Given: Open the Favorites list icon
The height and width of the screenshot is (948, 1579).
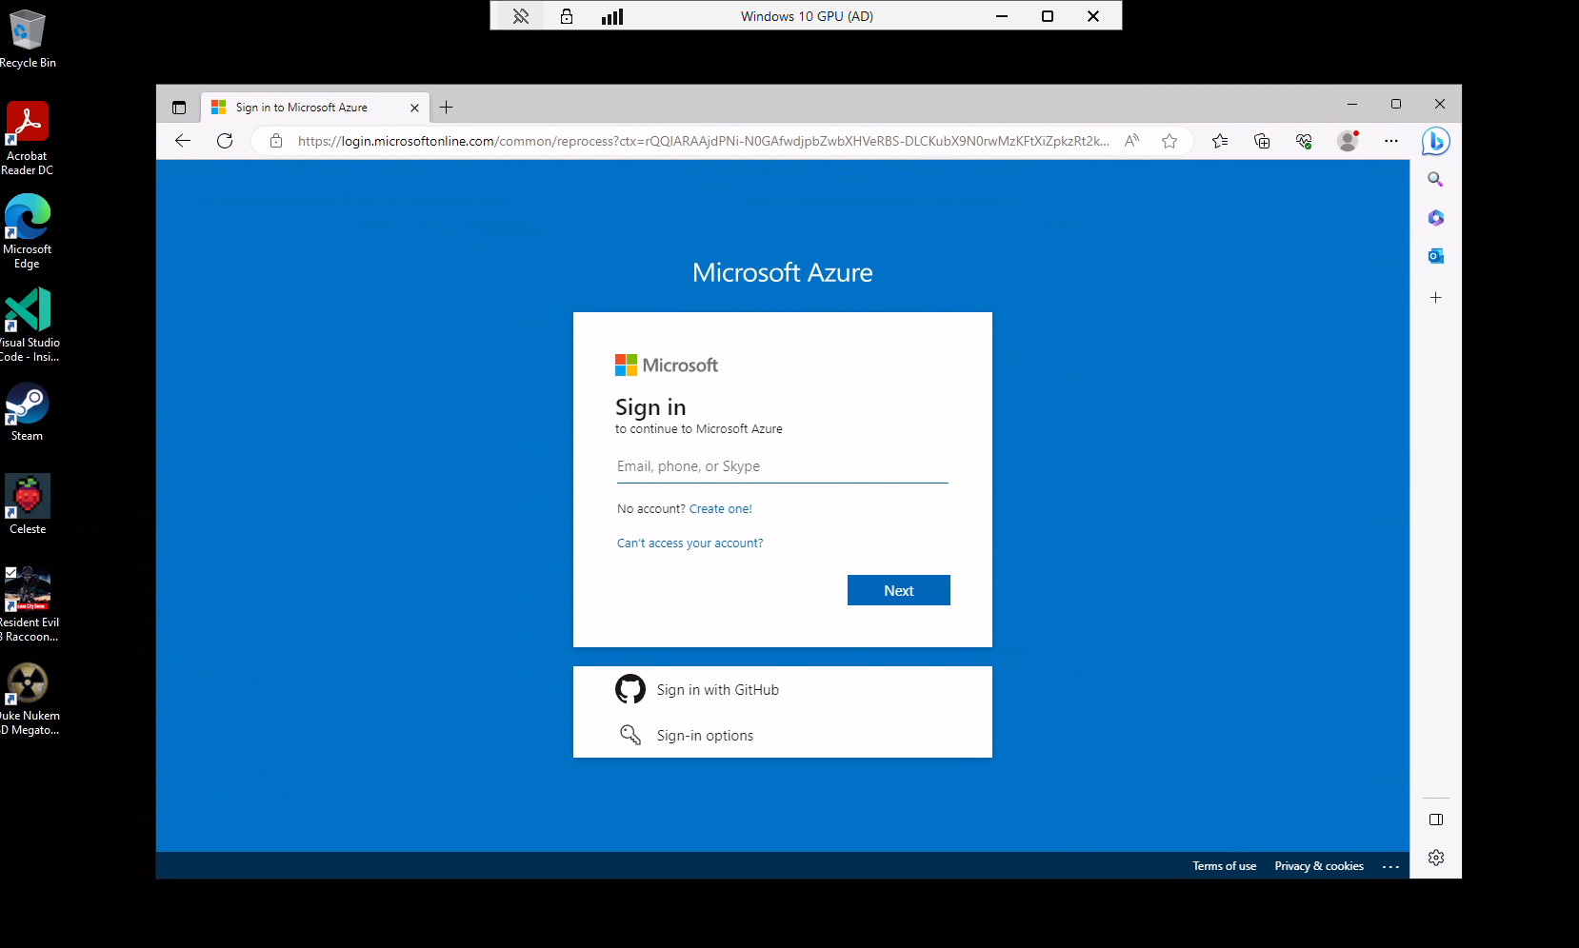Looking at the screenshot, I should pos(1220,140).
